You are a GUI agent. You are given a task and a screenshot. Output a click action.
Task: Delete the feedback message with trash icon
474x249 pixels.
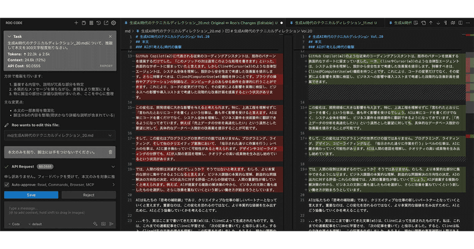pyautogui.click(x=111, y=152)
